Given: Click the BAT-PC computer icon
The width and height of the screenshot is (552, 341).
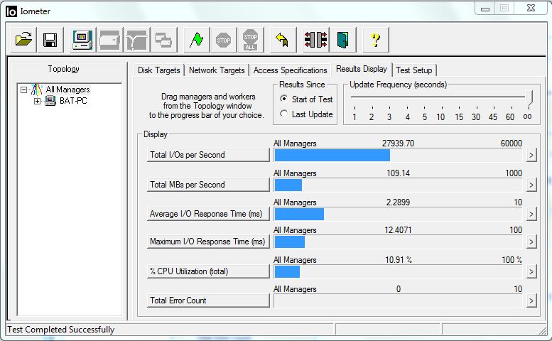Looking at the screenshot, I should pyautogui.click(x=50, y=101).
